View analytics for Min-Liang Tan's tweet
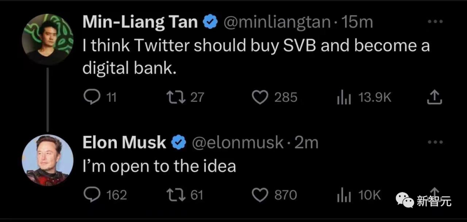The width and height of the screenshot is (467, 222). click(x=343, y=98)
